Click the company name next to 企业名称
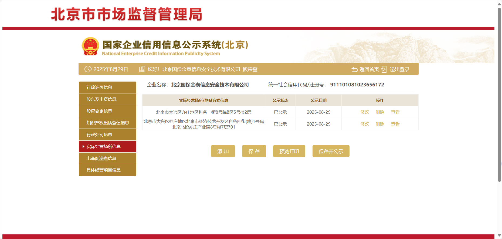The width and height of the screenshot is (502, 239). point(210,85)
